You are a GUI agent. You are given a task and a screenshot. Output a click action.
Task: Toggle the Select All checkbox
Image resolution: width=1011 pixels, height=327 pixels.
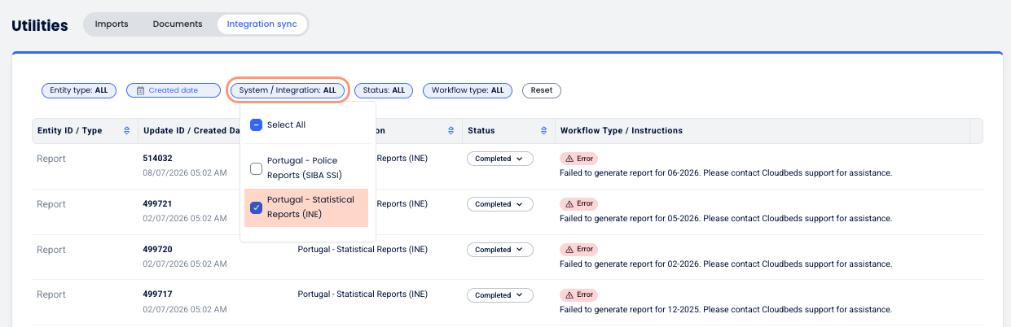pyautogui.click(x=256, y=124)
